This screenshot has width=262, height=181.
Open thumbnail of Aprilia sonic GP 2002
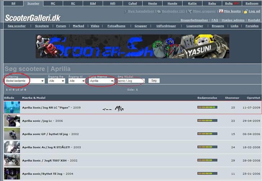[12, 134]
